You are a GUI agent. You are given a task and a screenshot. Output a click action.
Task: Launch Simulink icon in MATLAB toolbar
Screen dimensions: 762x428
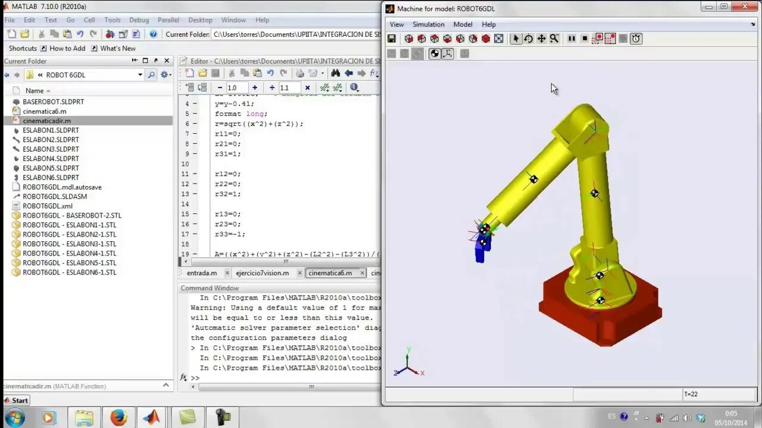point(110,34)
